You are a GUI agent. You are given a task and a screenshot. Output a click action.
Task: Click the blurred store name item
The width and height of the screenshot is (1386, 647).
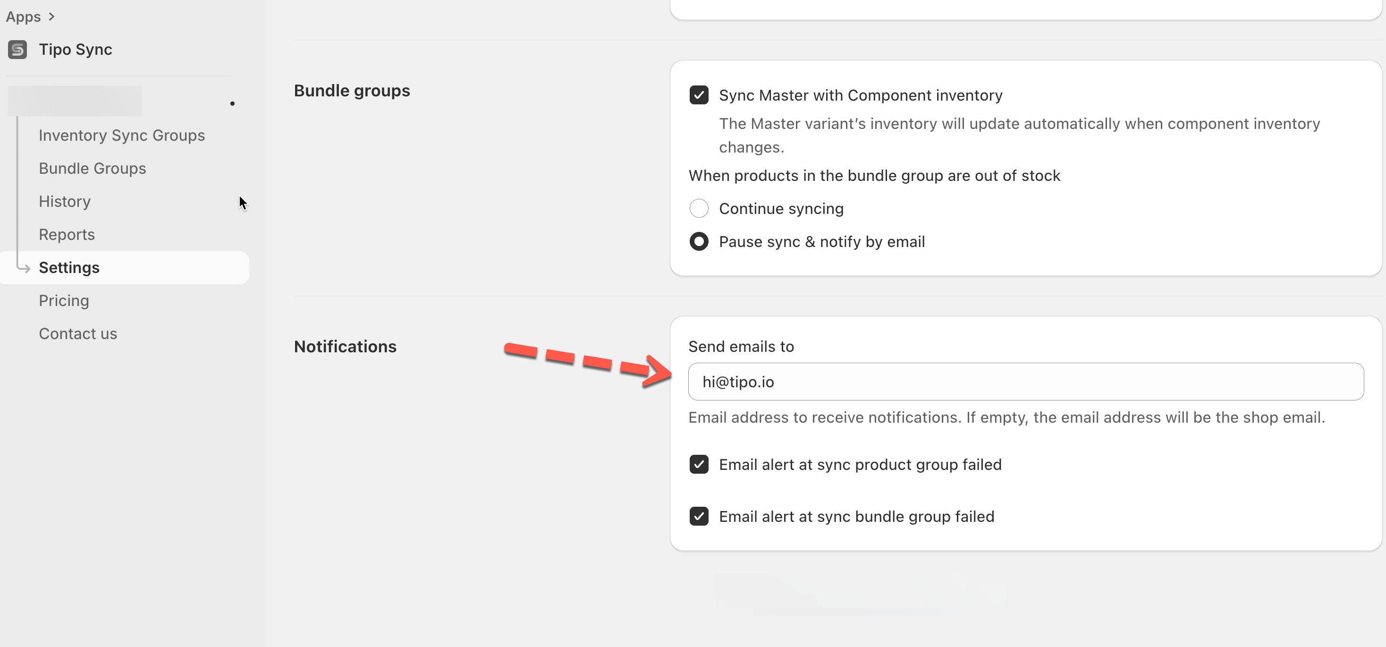(75, 101)
